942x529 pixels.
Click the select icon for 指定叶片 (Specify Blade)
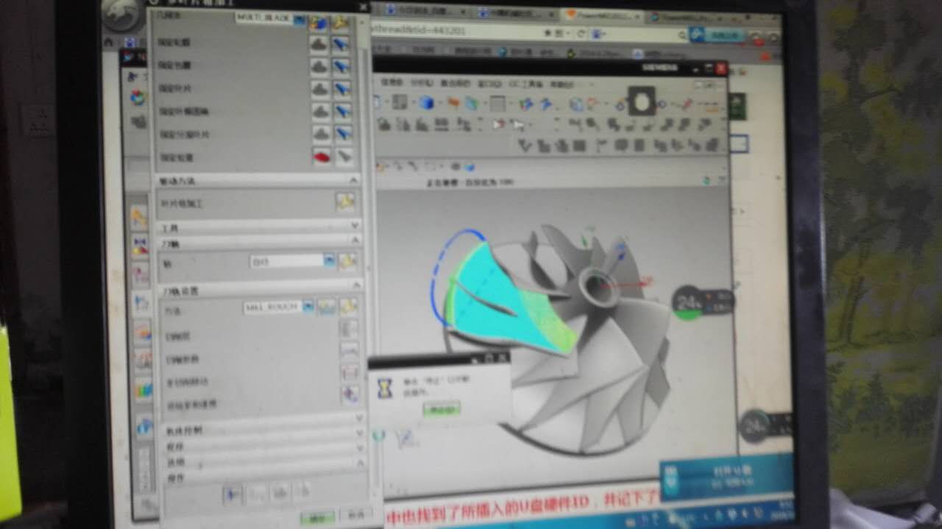tap(319, 89)
